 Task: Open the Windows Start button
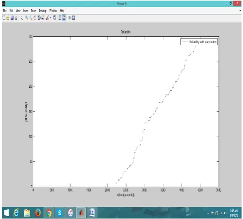(6, 213)
